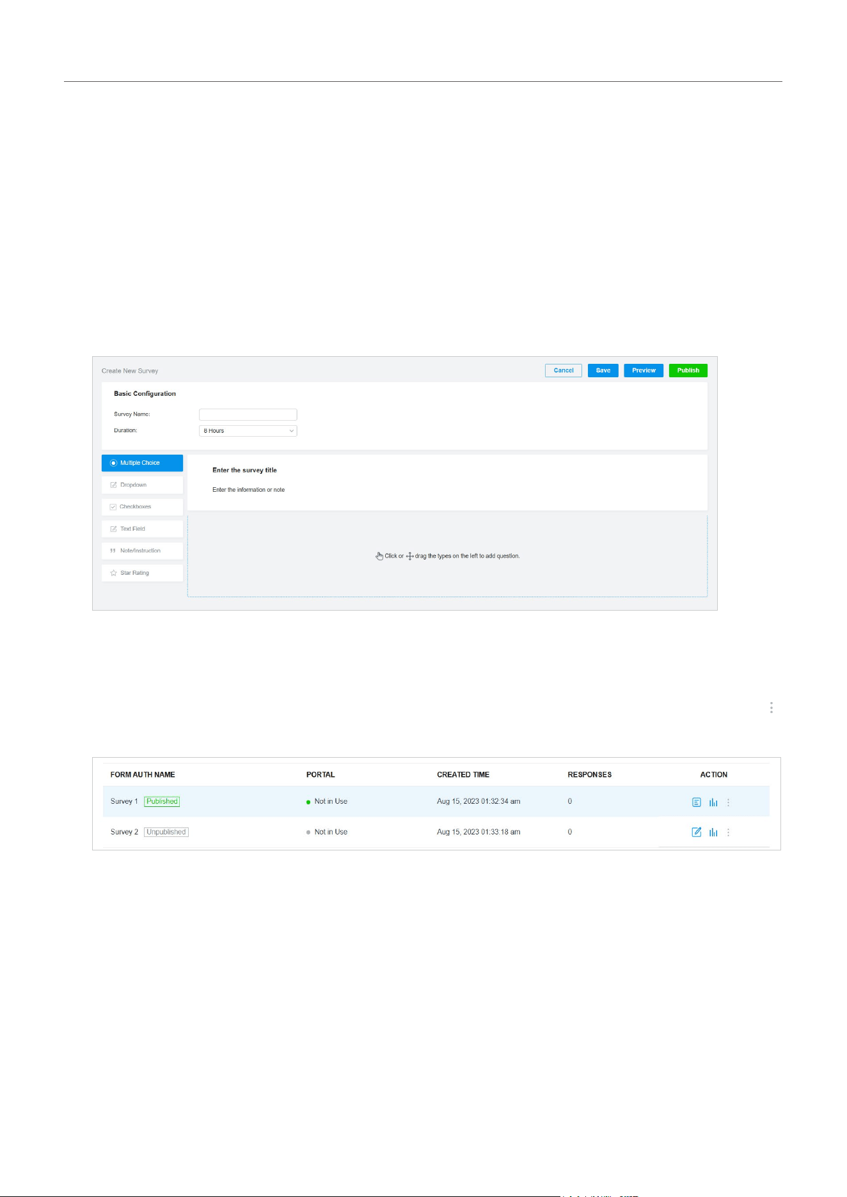Image resolution: width=847 pixels, height=1197 pixels.
Task: Select the 'Survey 2' name
Action: [x=124, y=832]
